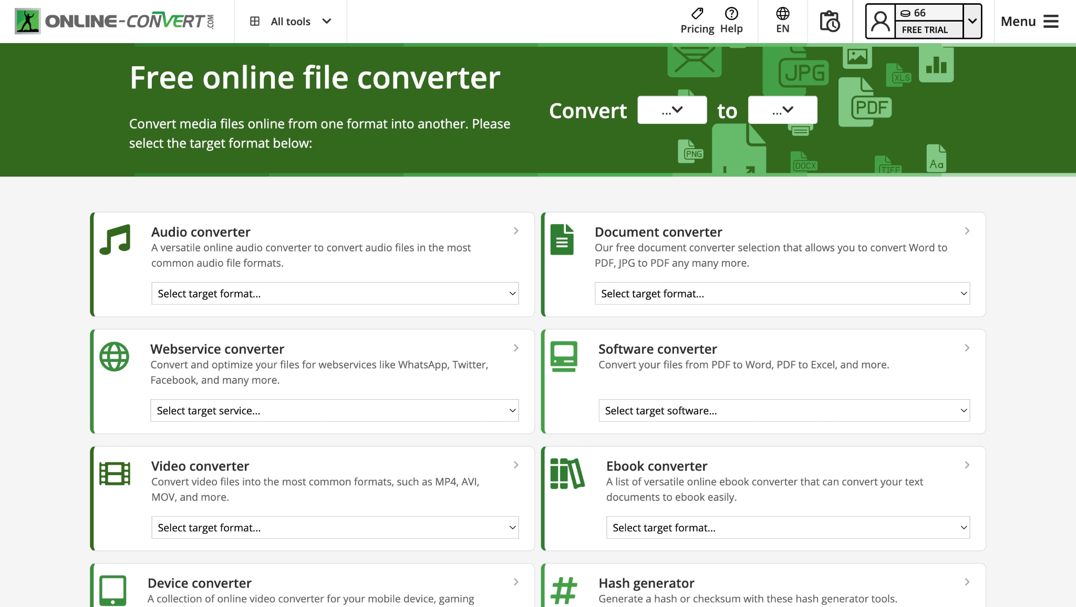Expand the target format dropdown after 'to'
This screenshot has width=1076, height=607.
(782, 110)
